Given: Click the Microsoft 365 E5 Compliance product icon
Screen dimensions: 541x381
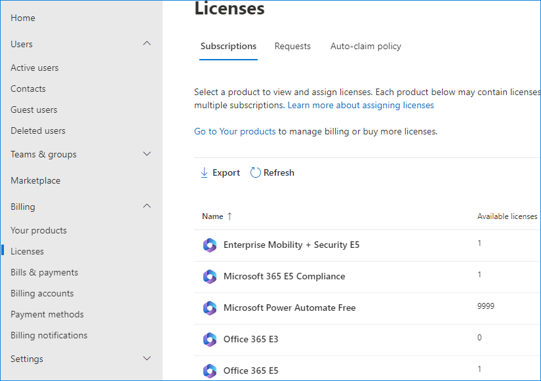Looking at the screenshot, I should (209, 277).
